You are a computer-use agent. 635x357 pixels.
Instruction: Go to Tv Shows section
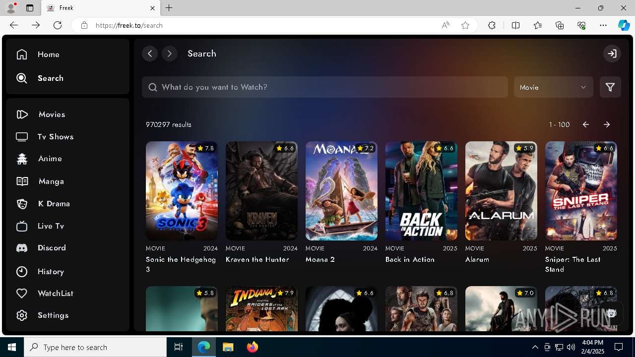45,137
